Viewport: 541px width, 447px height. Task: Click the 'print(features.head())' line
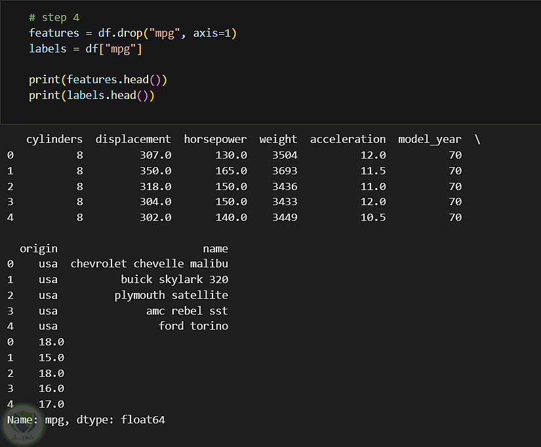98,80
